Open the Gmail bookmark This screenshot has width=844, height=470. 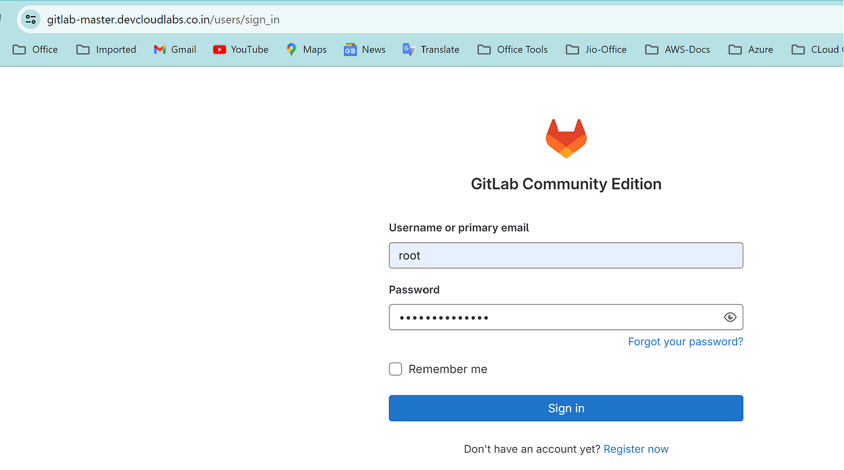(x=175, y=50)
